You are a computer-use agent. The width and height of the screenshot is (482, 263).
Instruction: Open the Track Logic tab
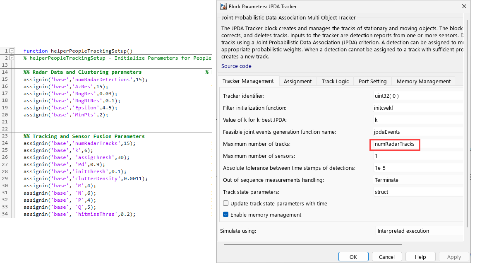coord(335,81)
